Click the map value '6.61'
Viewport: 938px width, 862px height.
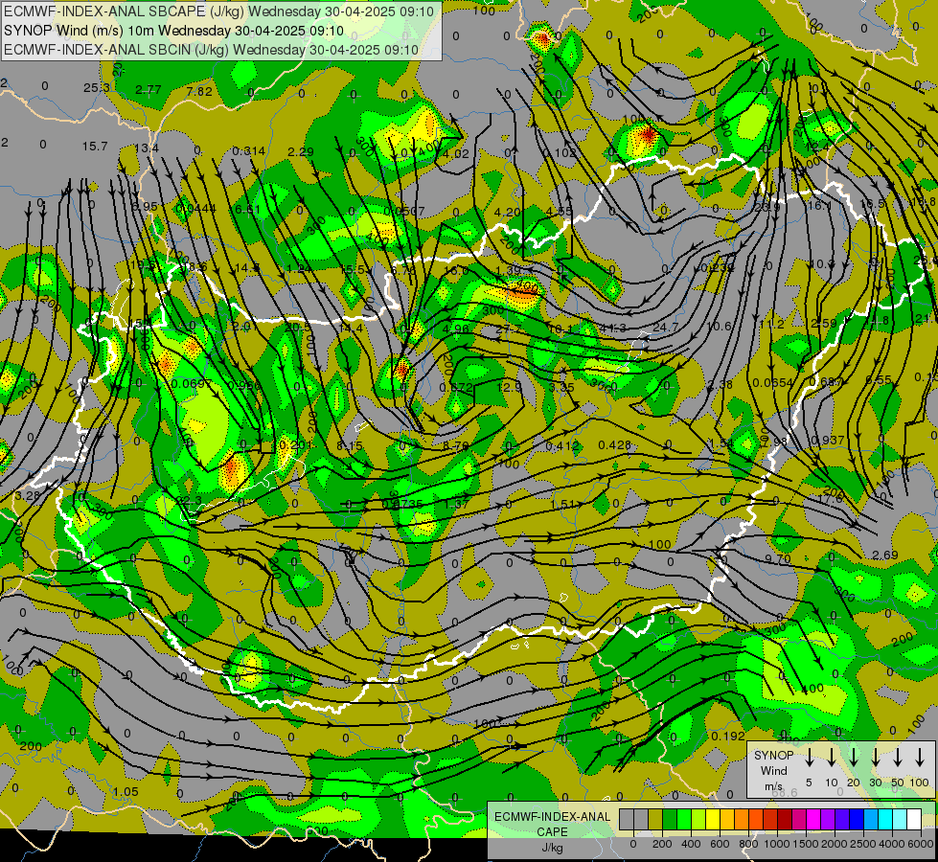tap(247, 210)
